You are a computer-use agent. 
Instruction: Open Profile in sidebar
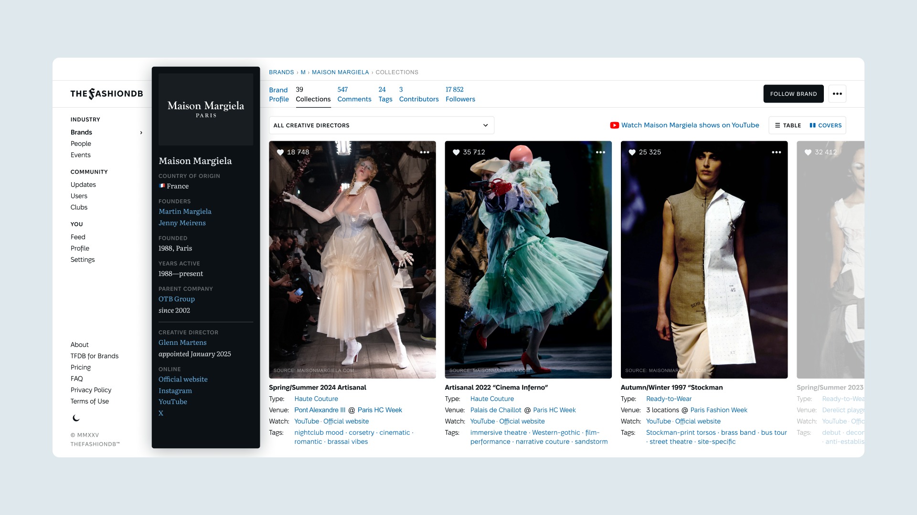[x=80, y=248]
